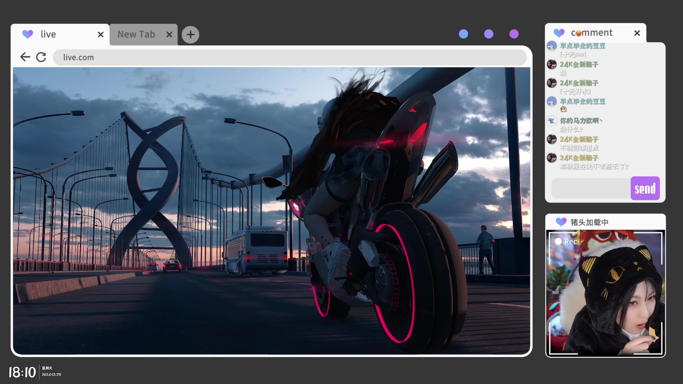Click the comment text 那就现在先不去燕云了?

[594, 166]
